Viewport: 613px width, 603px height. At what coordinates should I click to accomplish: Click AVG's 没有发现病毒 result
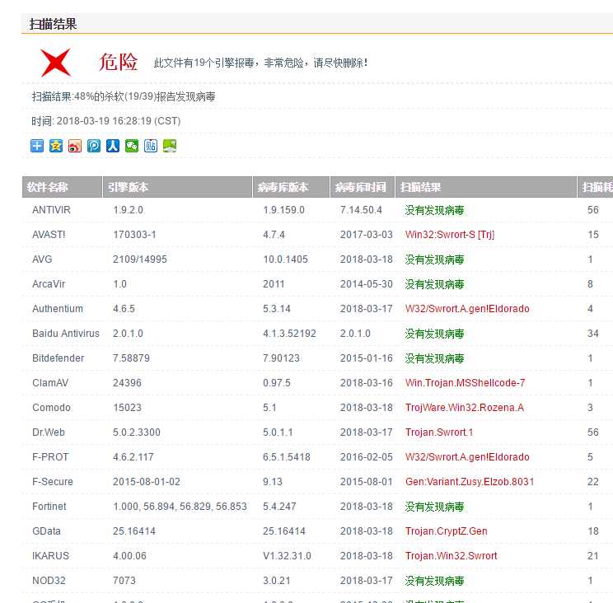(x=435, y=259)
